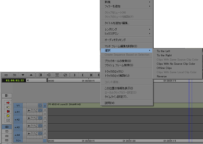Click the double-bracket mark clip button

coord(91,75)
